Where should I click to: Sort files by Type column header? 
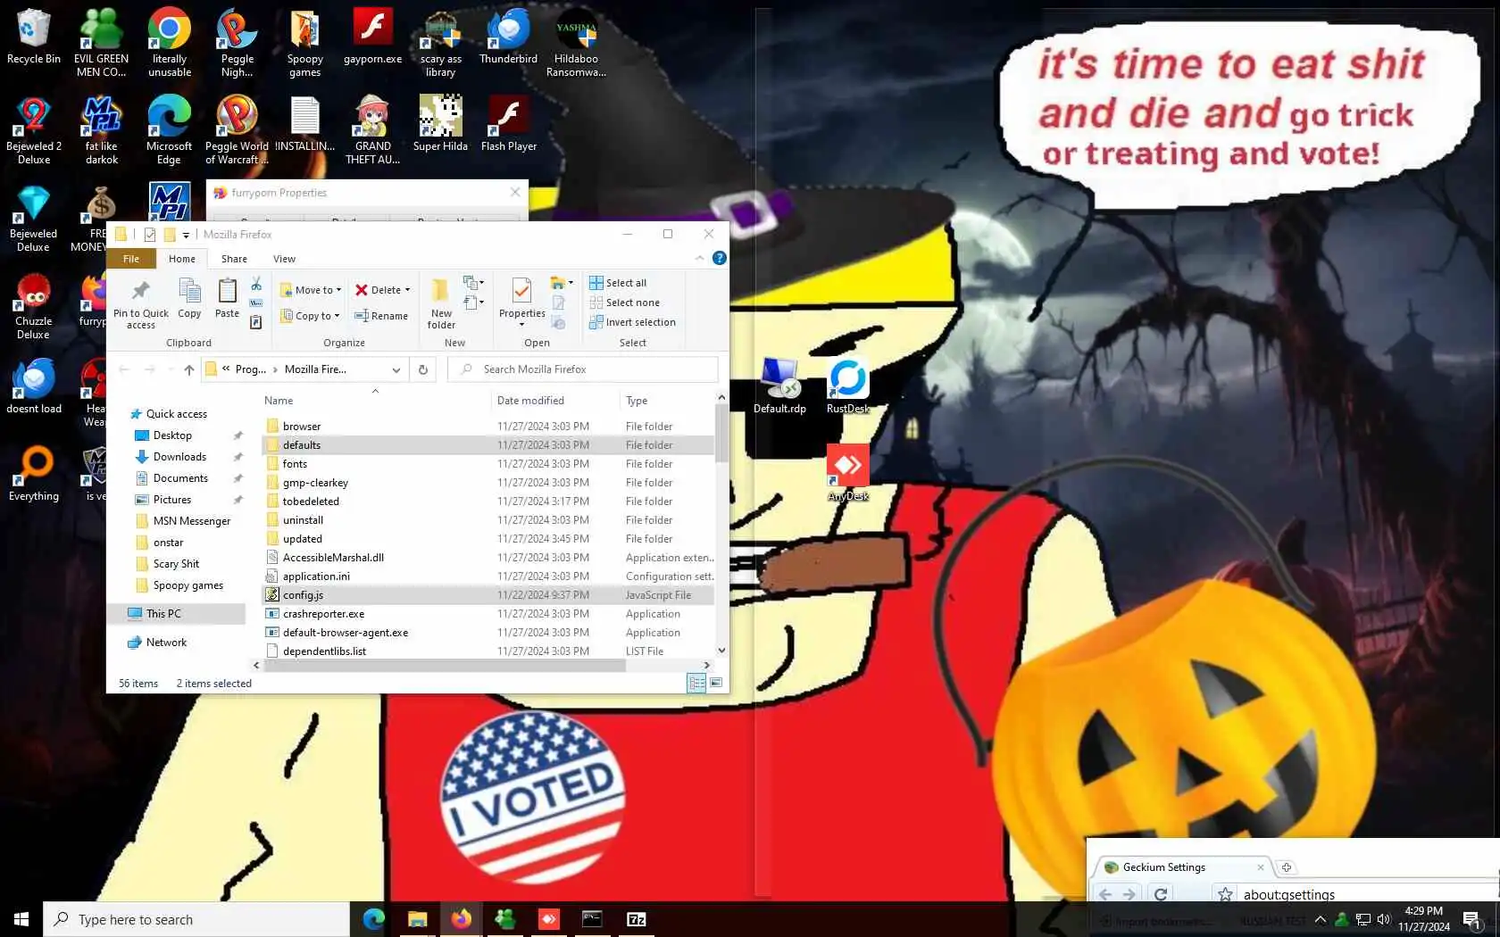(637, 401)
